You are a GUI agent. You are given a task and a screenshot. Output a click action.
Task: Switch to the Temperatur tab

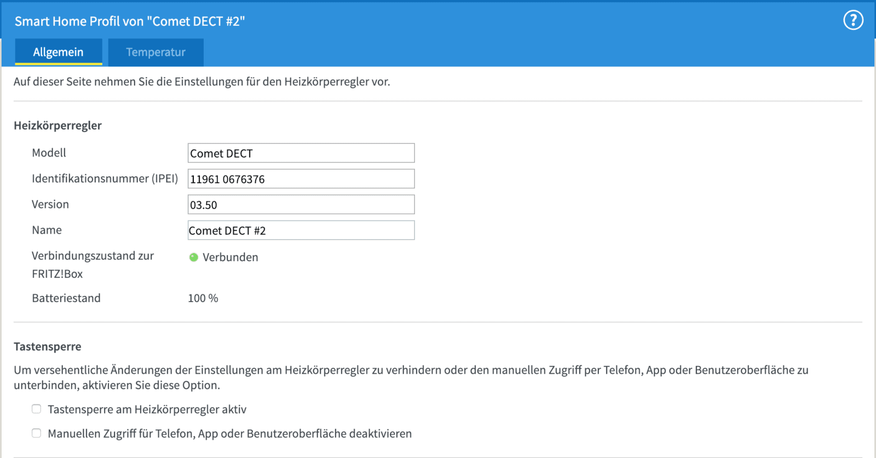pos(155,52)
